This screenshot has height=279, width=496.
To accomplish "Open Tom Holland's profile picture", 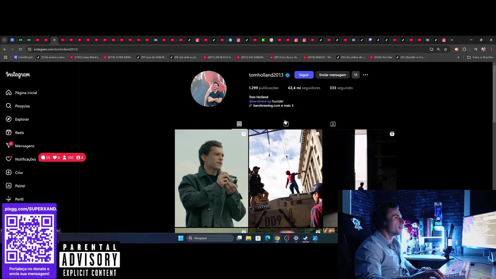I will point(208,88).
